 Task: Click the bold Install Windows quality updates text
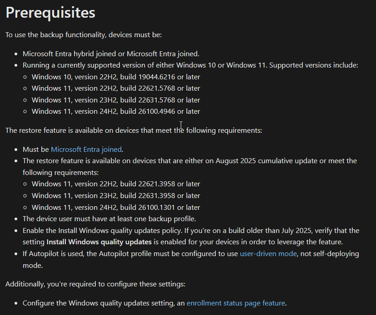[x=99, y=242]
